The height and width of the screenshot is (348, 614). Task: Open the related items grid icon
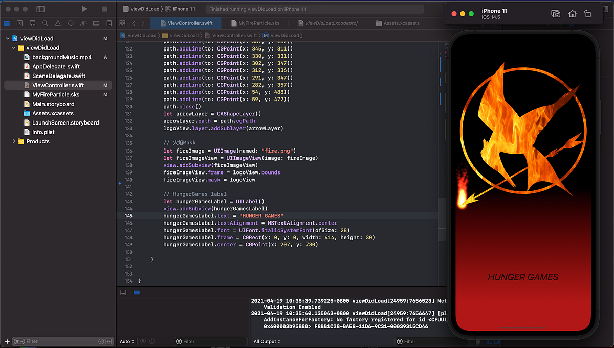coord(122,23)
